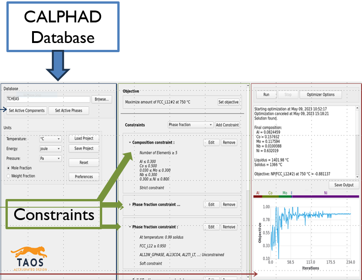Click the scroll up arrow of constraints panel
The image size is (362, 280).
[248, 86]
